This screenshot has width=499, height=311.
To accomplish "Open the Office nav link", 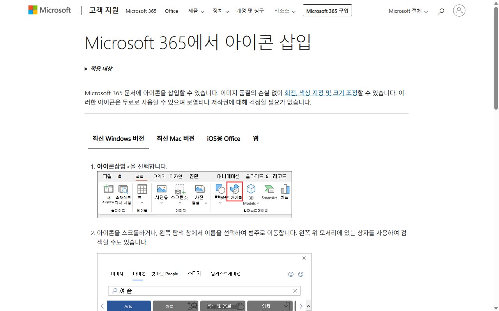I will coord(172,11).
